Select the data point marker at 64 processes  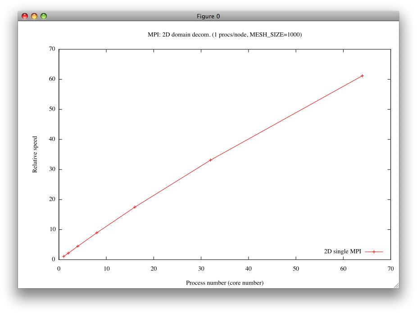[x=362, y=76]
